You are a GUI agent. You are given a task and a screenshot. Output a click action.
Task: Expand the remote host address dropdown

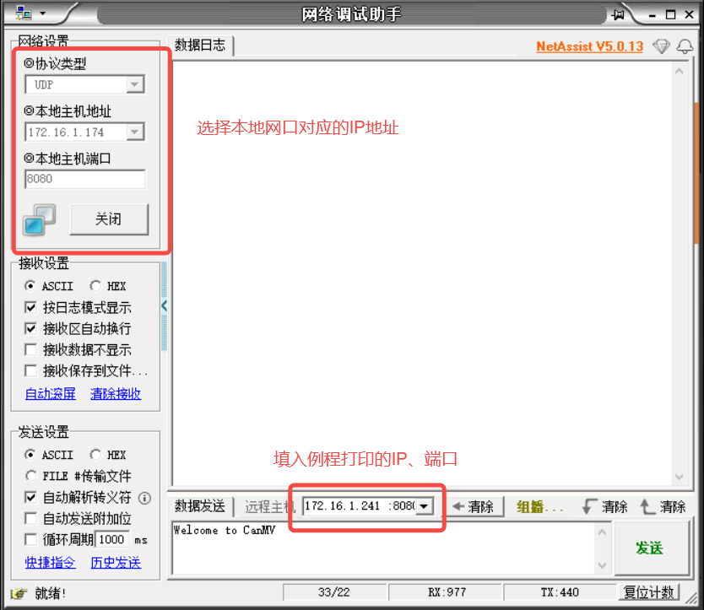pos(425,505)
